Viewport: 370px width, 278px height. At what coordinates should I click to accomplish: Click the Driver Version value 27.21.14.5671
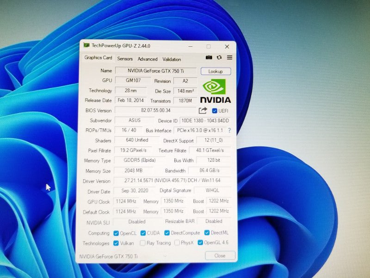[x=172, y=180]
